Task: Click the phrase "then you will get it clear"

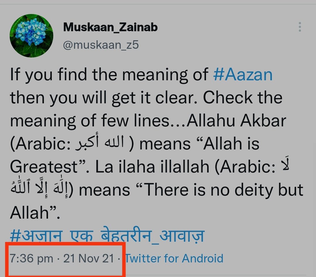Action: tap(104, 97)
